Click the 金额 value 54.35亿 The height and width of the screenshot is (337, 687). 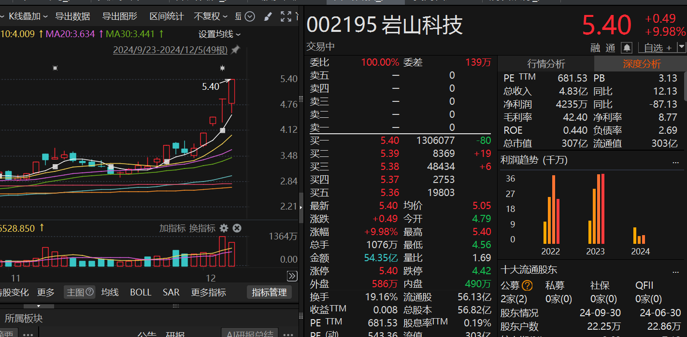tap(381, 258)
